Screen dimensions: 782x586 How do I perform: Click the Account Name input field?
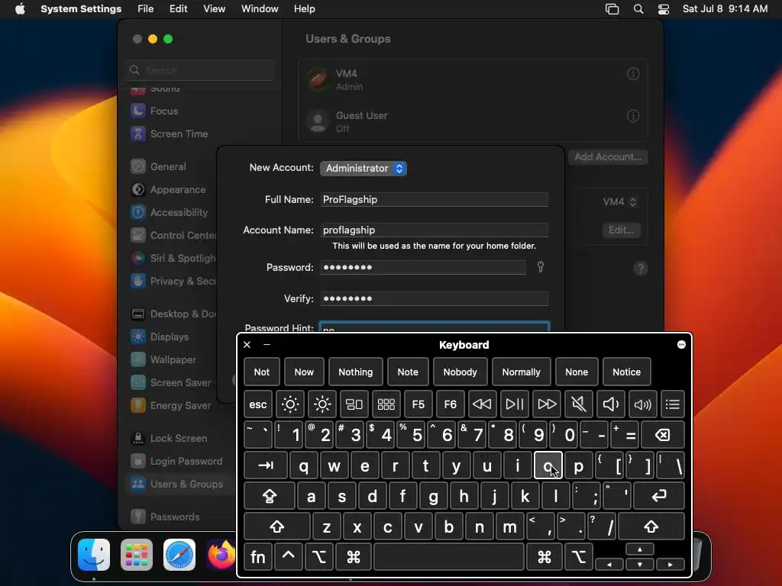point(435,230)
